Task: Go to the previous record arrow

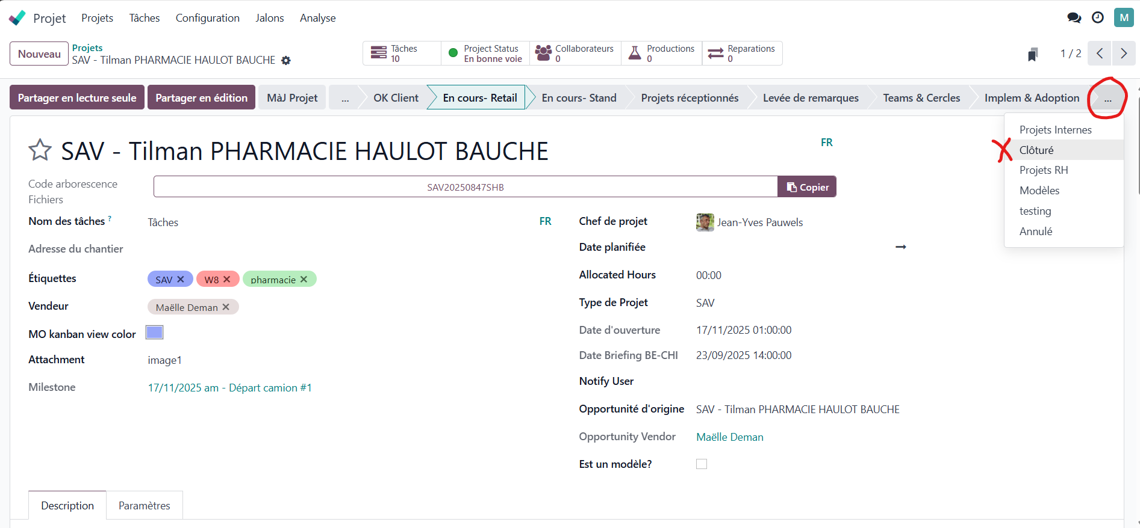Action: (1100, 54)
